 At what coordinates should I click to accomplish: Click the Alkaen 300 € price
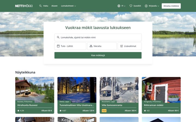pyautogui.click(x=130, y=111)
